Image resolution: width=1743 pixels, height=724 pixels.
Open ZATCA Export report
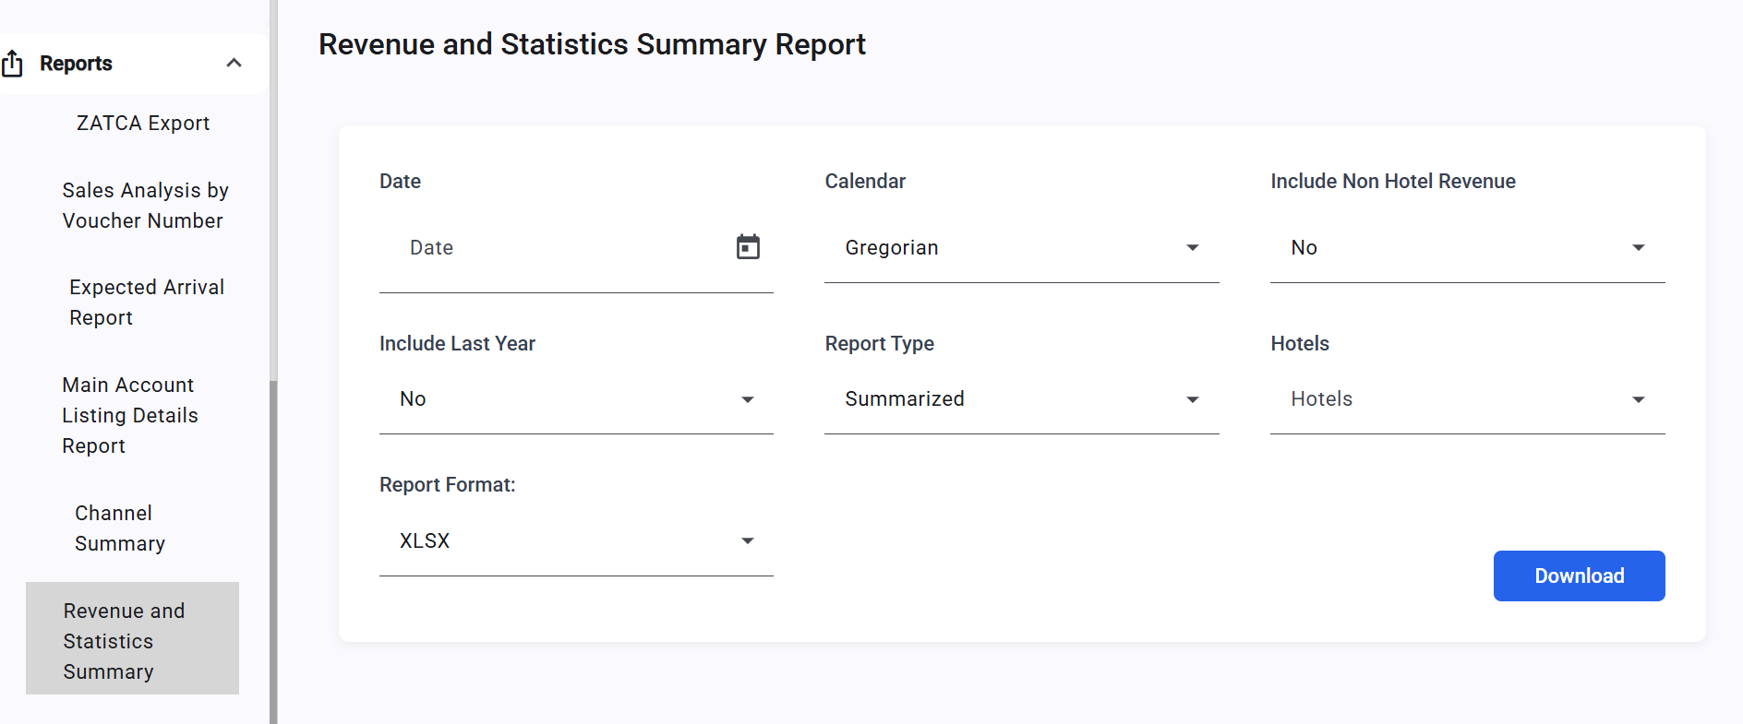[143, 123]
